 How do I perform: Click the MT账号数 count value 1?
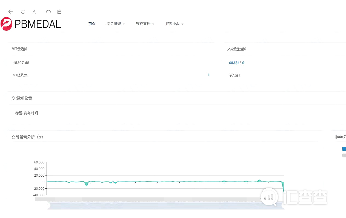[208, 75]
